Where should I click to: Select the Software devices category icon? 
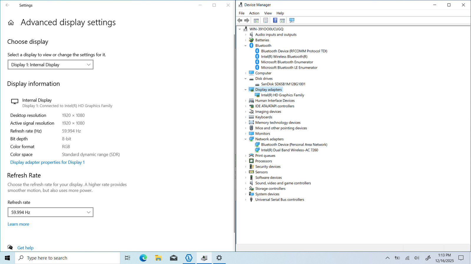pyautogui.click(x=251, y=177)
